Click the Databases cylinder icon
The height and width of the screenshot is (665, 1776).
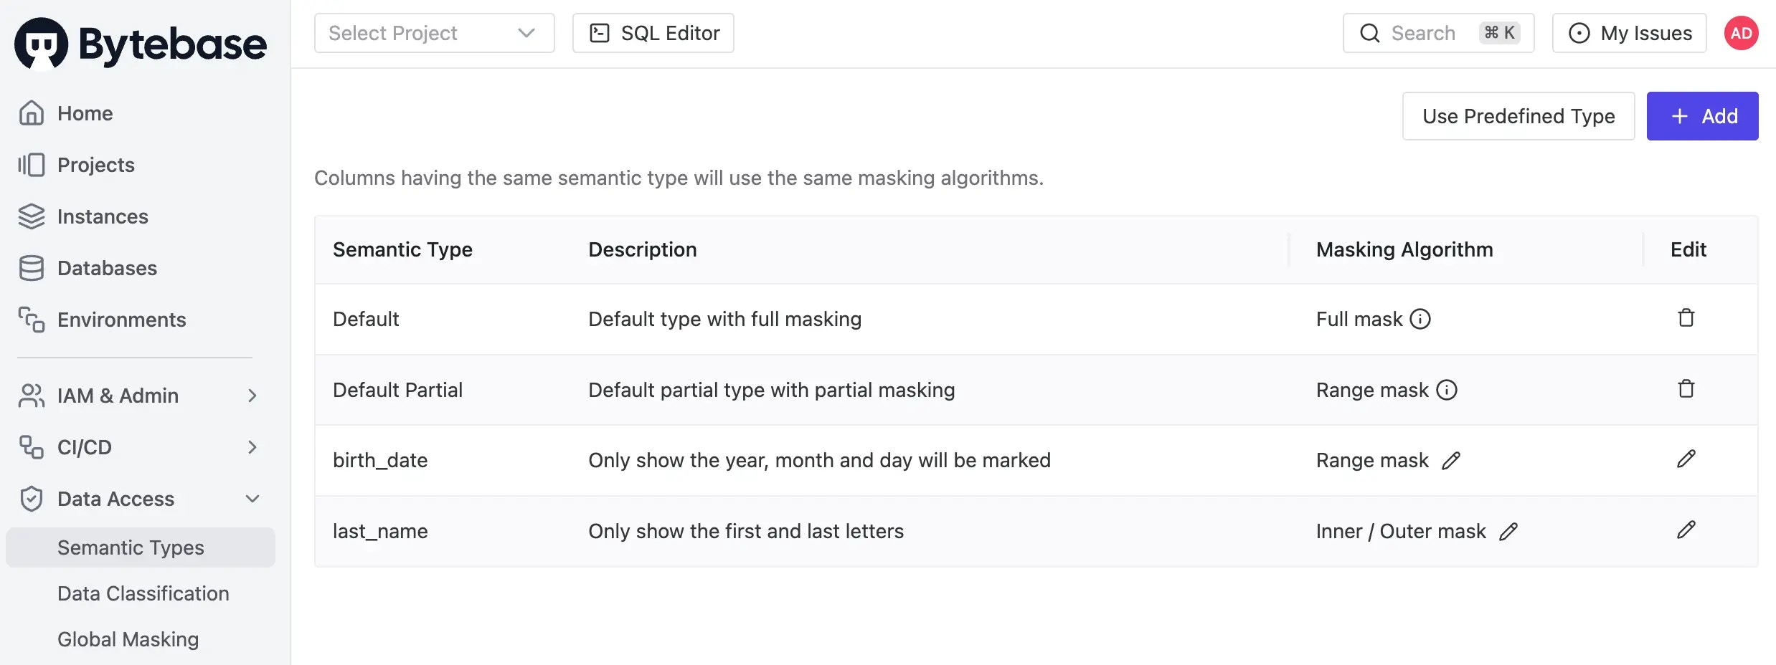(32, 267)
